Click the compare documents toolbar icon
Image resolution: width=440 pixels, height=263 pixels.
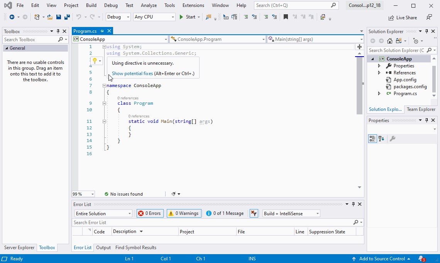tap(323, 17)
